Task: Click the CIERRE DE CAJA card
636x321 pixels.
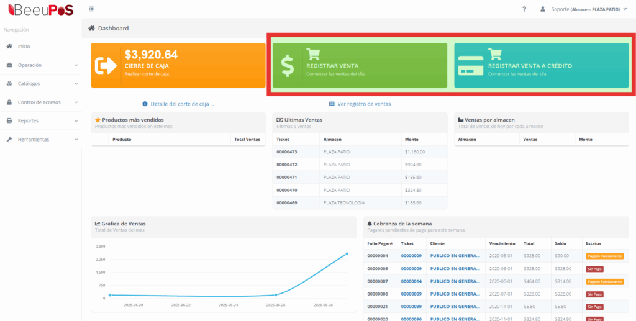Action: click(x=178, y=65)
